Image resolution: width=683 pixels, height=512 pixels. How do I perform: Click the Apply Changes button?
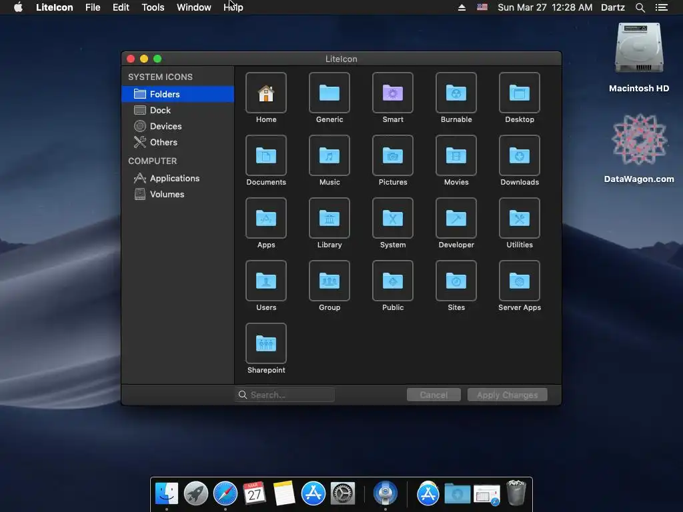507,395
